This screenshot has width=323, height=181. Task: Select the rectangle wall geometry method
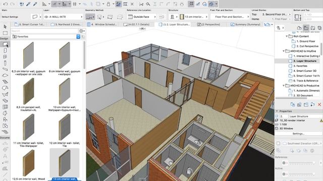coord(110,17)
